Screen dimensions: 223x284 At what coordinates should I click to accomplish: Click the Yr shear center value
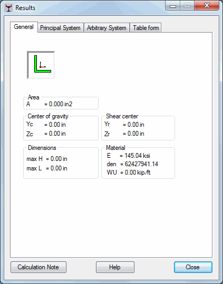[136, 125]
